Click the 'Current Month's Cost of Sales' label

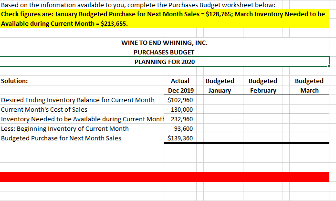[x=44, y=109]
